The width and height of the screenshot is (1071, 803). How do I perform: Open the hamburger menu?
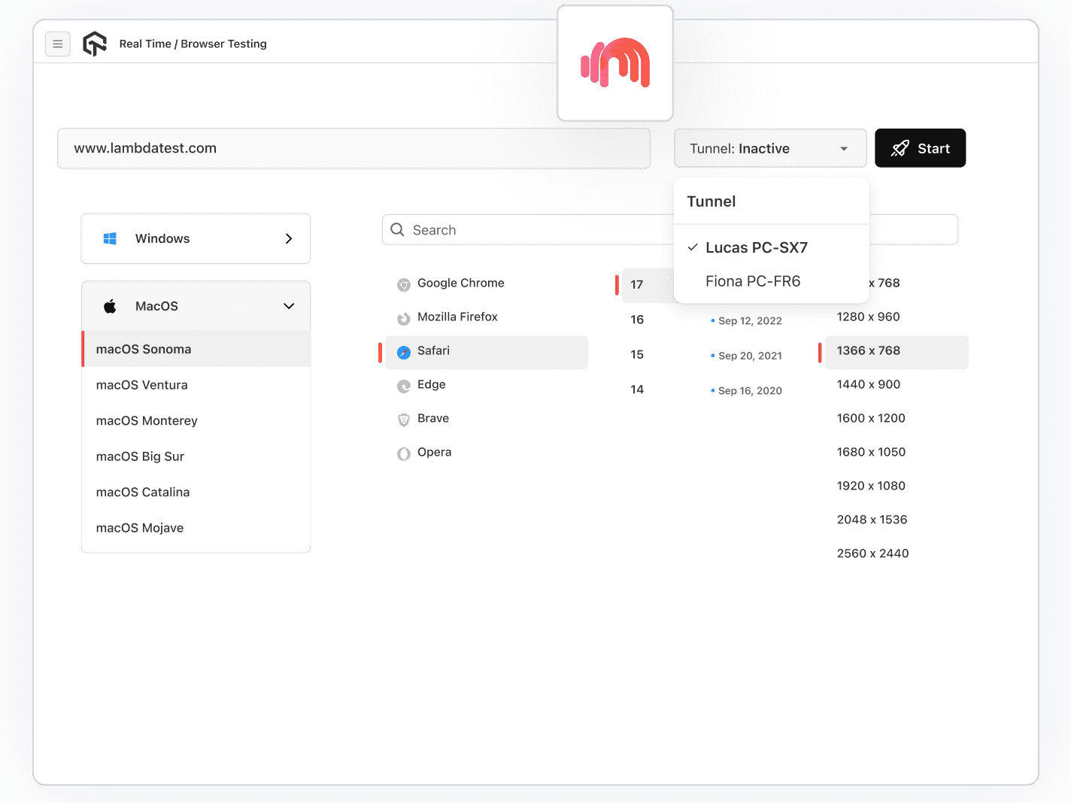click(x=58, y=44)
